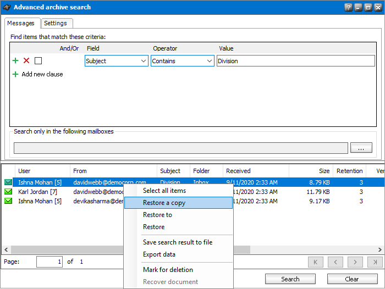
Task: Go to previous page arrow button
Action: pos(335,262)
